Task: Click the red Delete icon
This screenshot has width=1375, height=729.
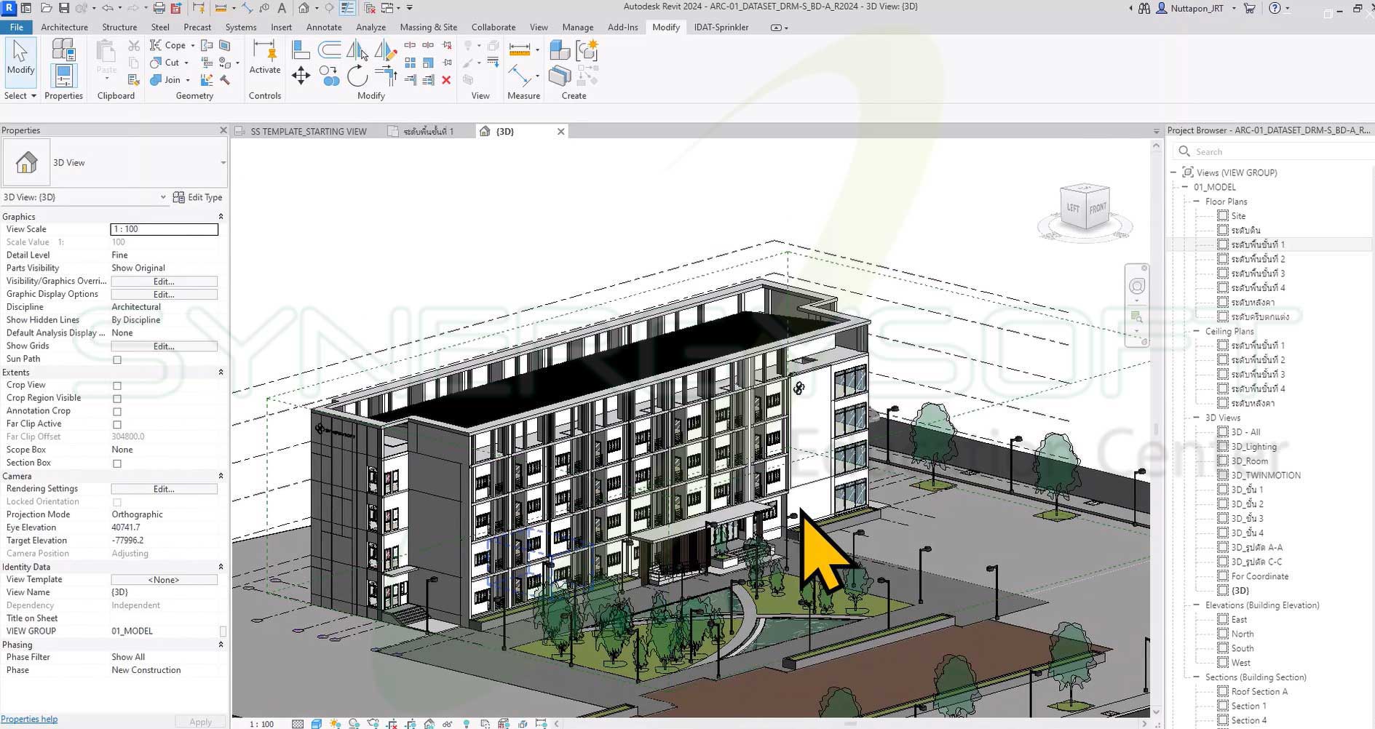Action: click(x=446, y=80)
